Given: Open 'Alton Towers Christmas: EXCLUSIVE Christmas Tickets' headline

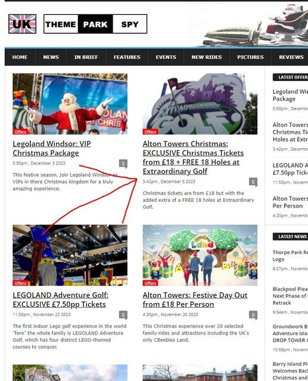Looking at the screenshot, I should (x=193, y=157).
